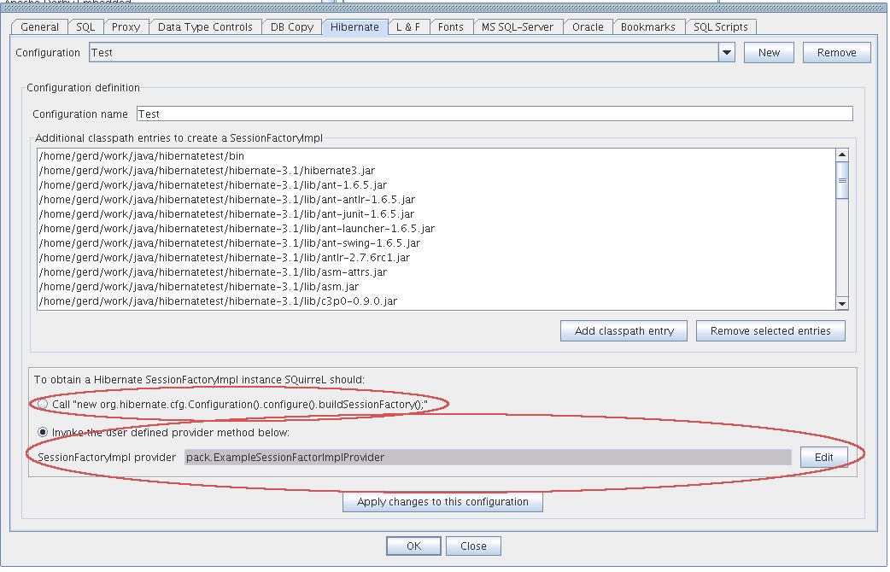The width and height of the screenshot is (890, 572).
Task: Edit the SessionFactoryImpl provider
Action: (x=823, y=457)
